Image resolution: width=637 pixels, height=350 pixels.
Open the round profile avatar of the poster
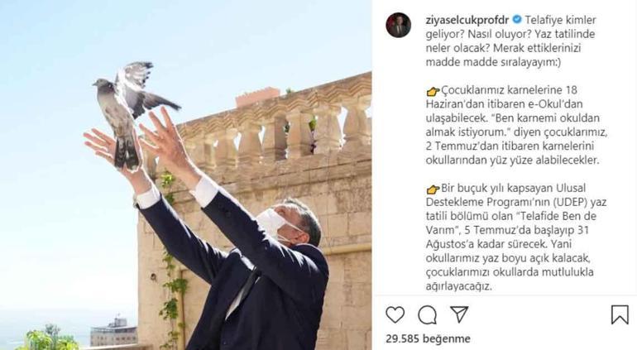398,25
